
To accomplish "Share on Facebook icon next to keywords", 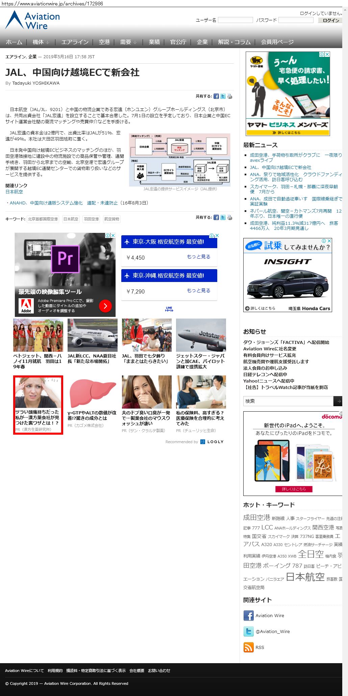I will point(216,218).
